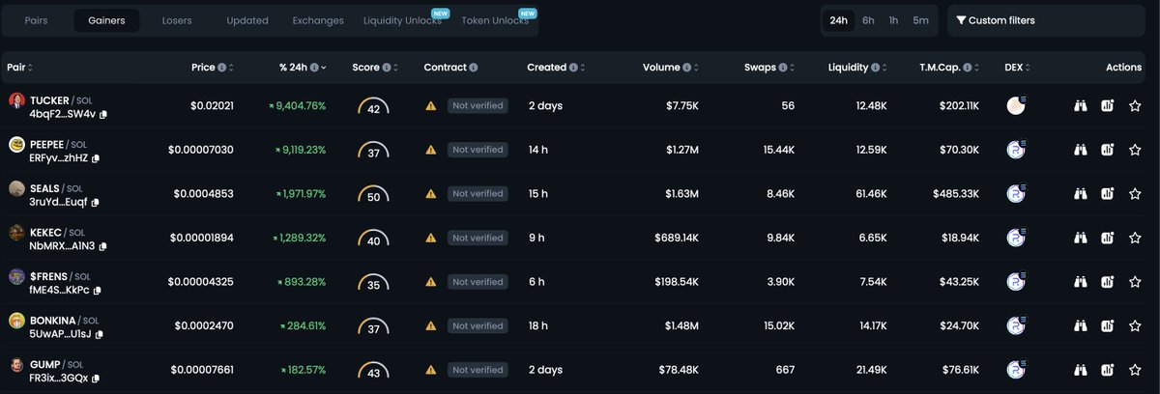Click the Price column info icon
The height and width of the screenshot is (394, 1160).
[x=222, y=68]
